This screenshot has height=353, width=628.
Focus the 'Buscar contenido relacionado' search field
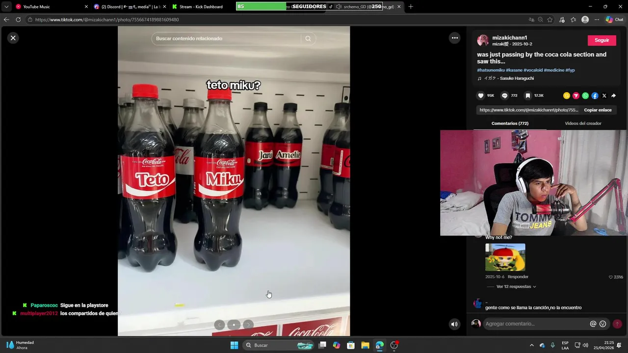coord(227,39)
